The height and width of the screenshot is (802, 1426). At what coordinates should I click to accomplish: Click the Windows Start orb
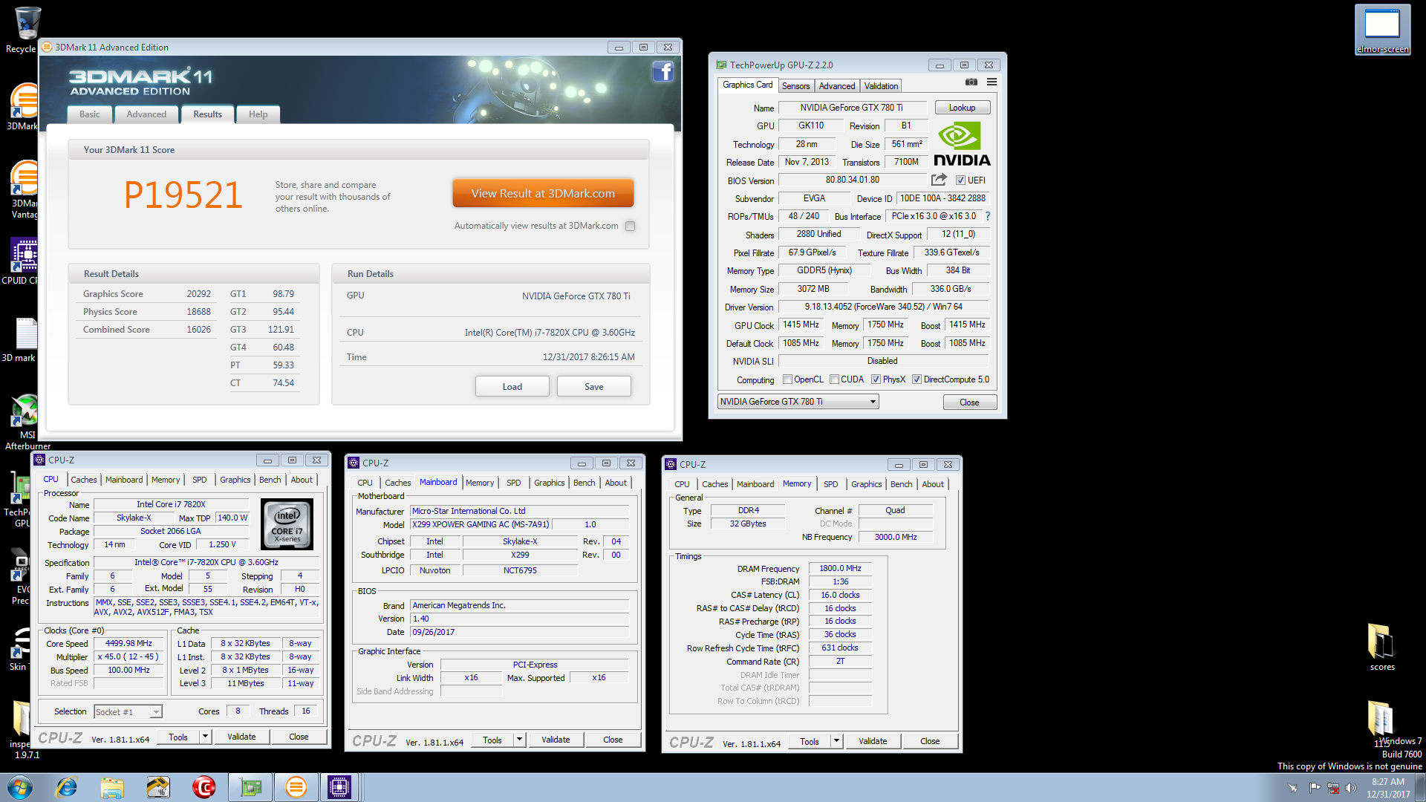[x=20, y=787]
